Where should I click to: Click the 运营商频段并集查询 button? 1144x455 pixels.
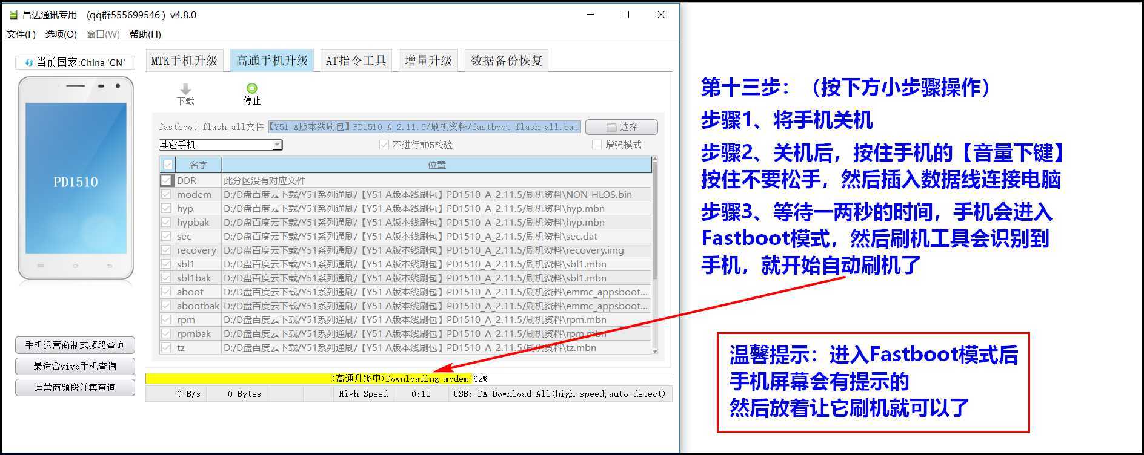point(75,387)
